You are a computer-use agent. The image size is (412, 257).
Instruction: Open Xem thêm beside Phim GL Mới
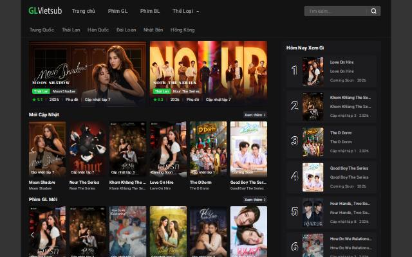point(255,200)
